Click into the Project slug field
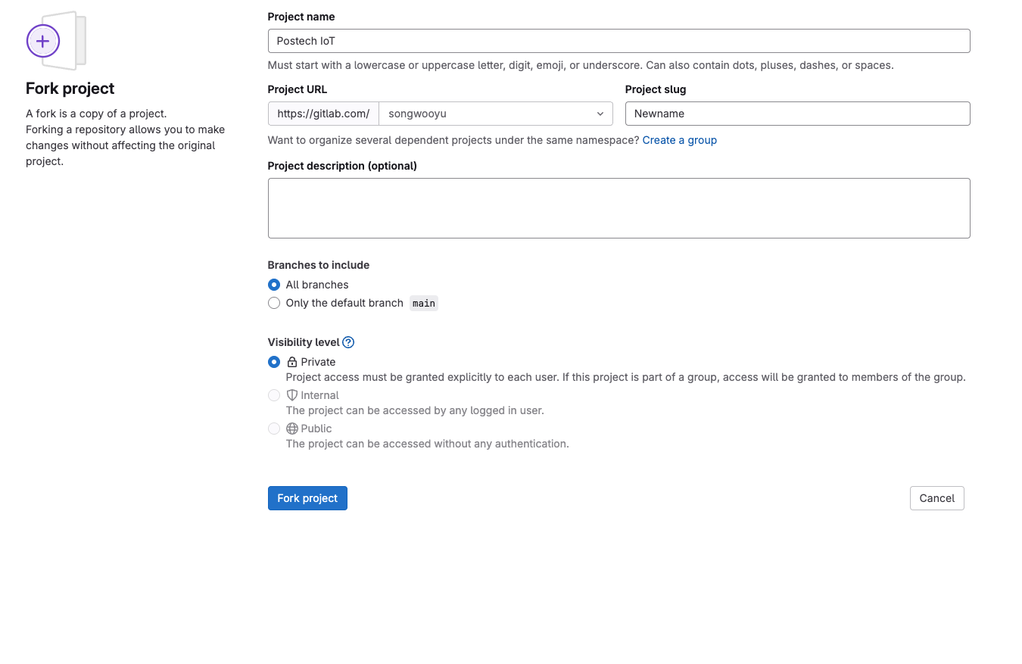Image resolution: width=1022 pixels, height=664 pixels. point(798,114)
